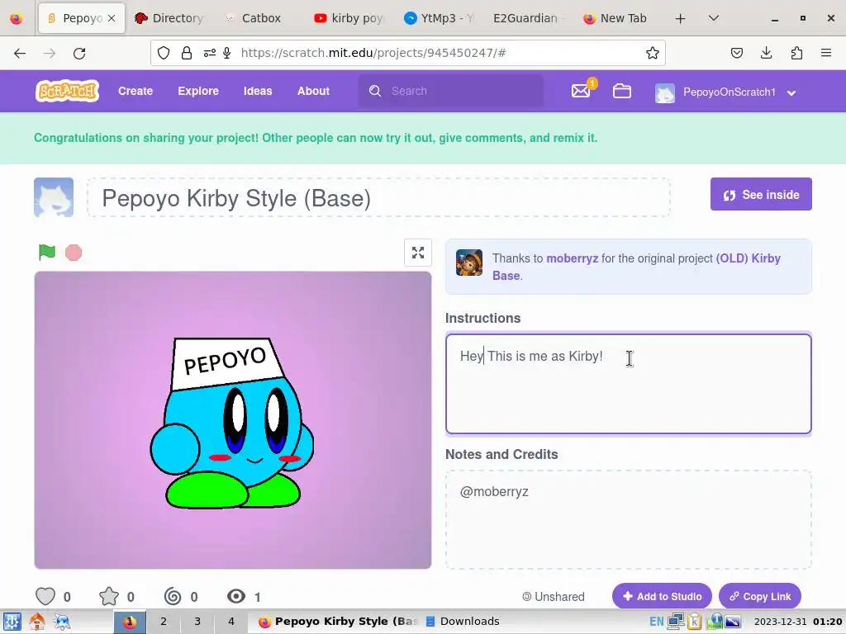This screenshot has width=846, height=634.
Task: Click the Scratch logo
Action: pos(68,91)
